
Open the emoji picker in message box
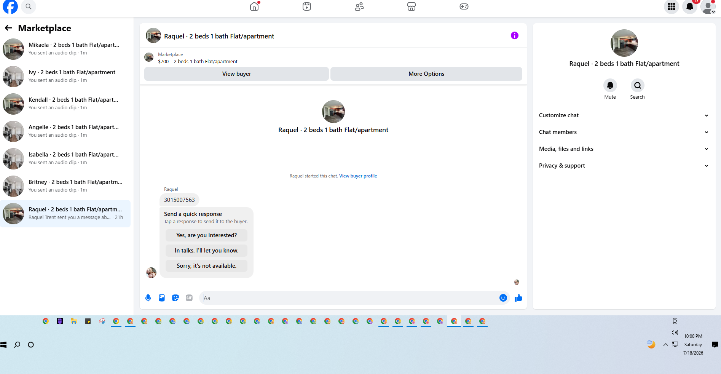503,298
